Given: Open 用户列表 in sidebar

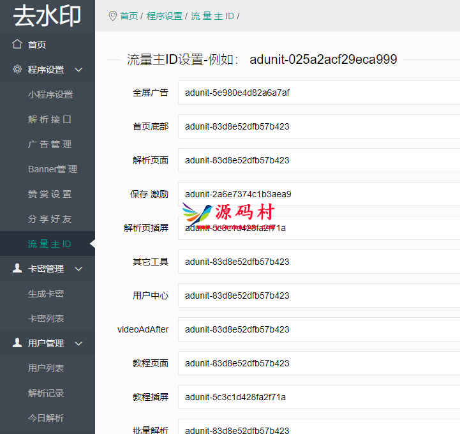Looking at the screenshot, I should (46, 368).
